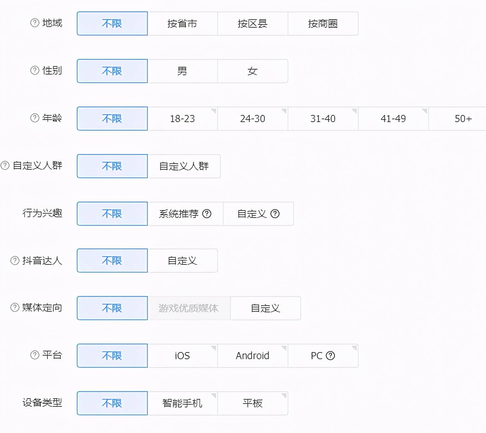Image resolution: width=486 pixels, height=433 pixels.
Task: Select 不限 for 地域
Action: [x=112, y=23]
